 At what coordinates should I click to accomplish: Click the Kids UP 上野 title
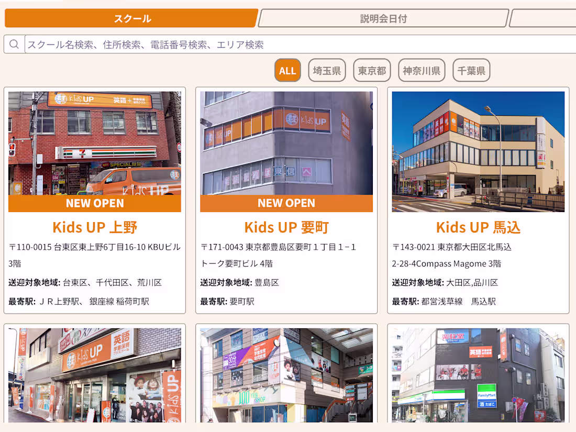pyautogui.click(x=95, y=227)
